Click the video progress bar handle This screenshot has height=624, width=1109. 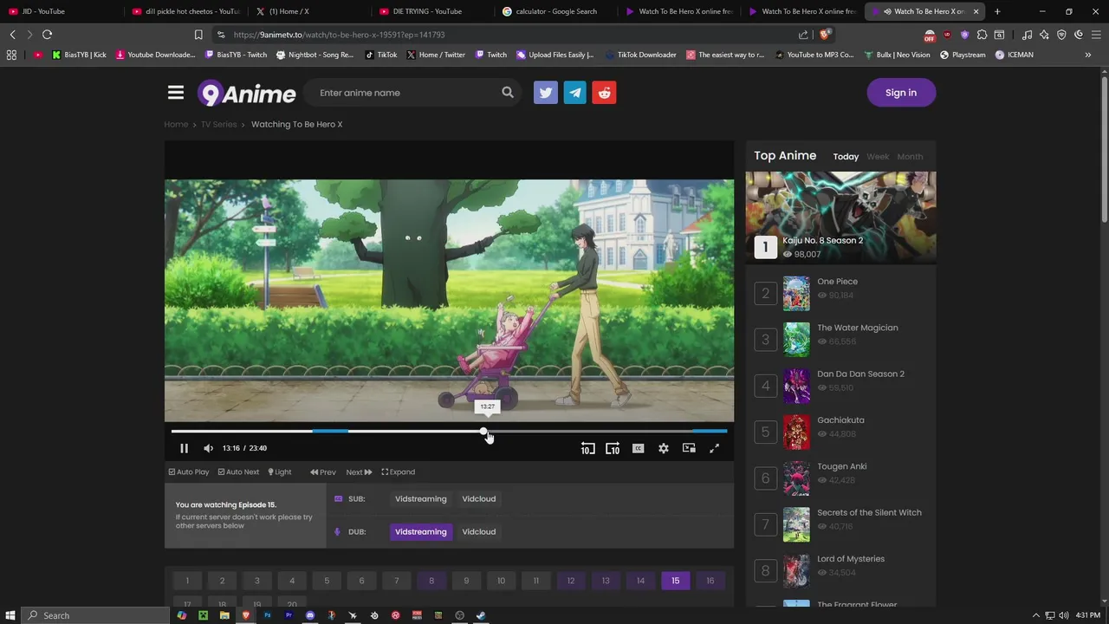coord(484,431)
